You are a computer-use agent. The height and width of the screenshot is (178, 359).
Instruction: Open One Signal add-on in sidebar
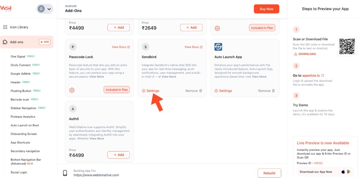point(18,56)
